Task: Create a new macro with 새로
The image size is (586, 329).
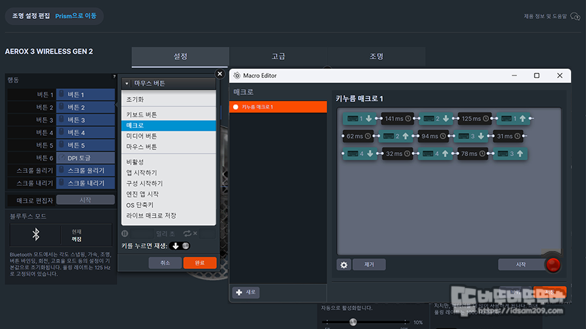Action: 246,293
